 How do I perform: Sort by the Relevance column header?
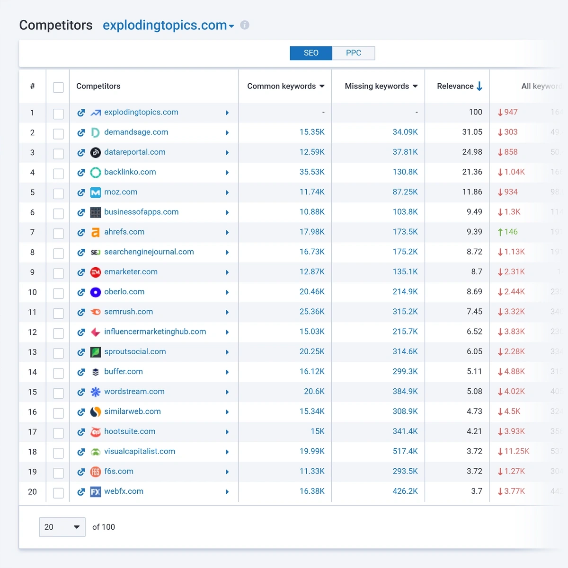459,86
